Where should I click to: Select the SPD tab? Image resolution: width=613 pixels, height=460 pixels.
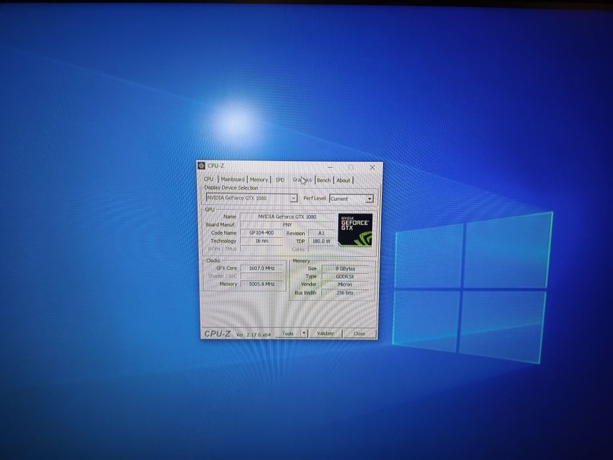(280, 180)
